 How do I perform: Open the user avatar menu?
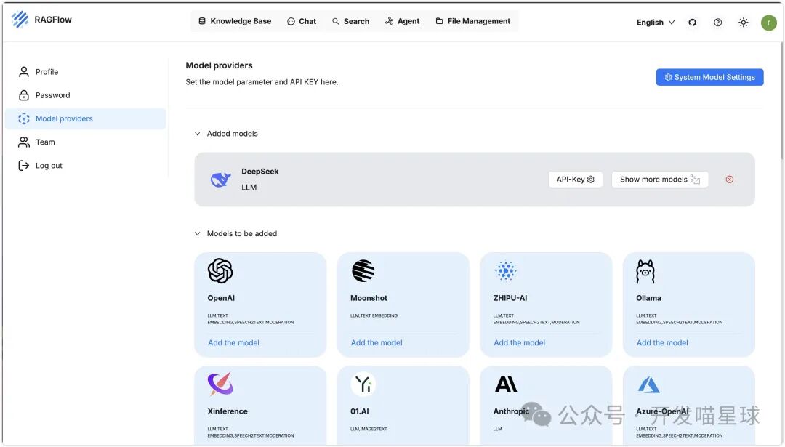(x=769, y=23)
